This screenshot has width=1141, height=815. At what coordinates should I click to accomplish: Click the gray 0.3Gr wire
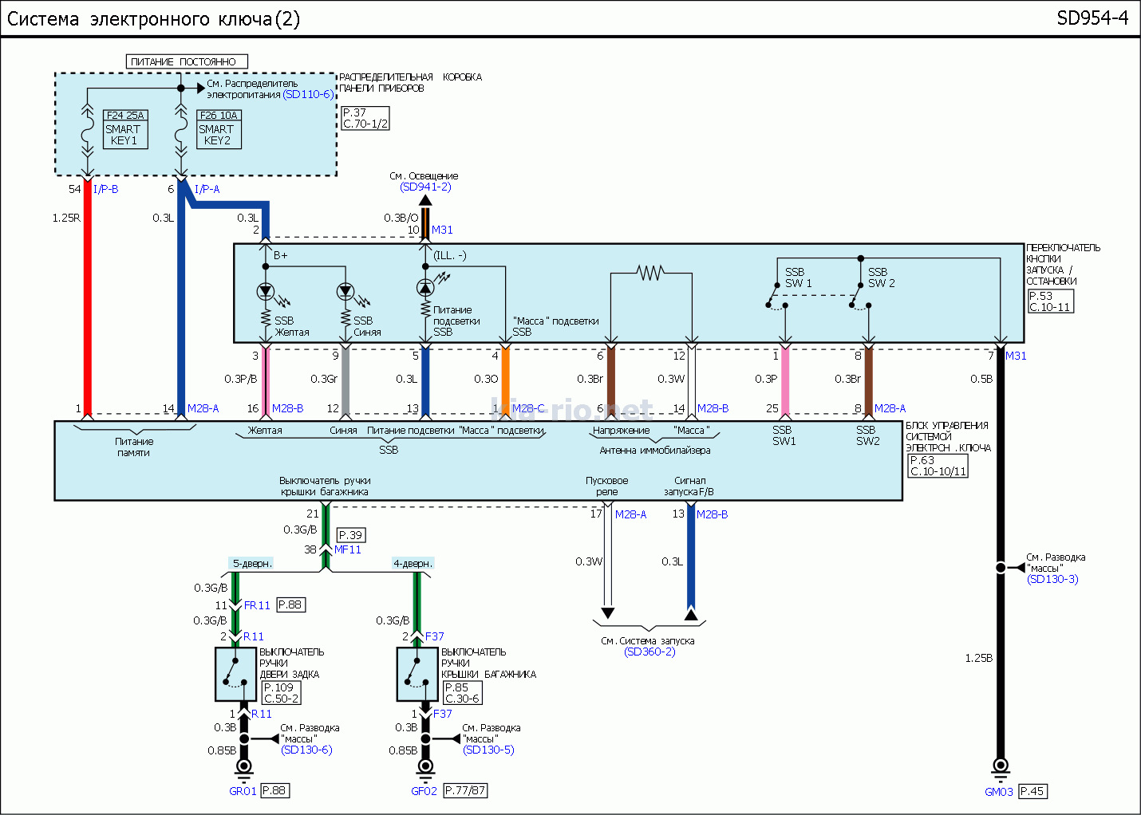tap(345, 381)
